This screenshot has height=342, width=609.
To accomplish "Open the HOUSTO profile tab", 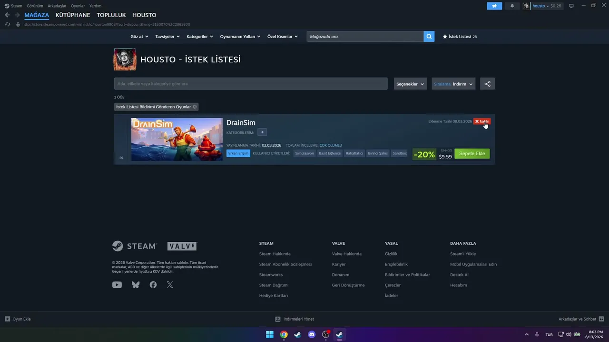I will tap(144, 15).
